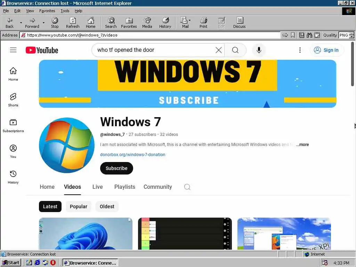Switch to the Live tab
The width and height of the screenshot is (356, 267).
click(98, 187)
